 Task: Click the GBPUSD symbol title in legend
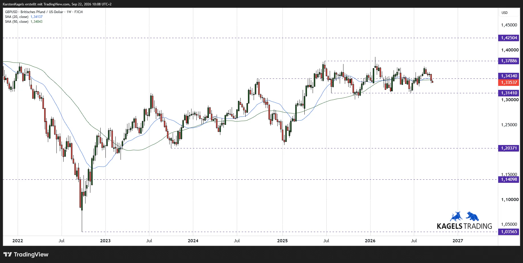point(44,12)
